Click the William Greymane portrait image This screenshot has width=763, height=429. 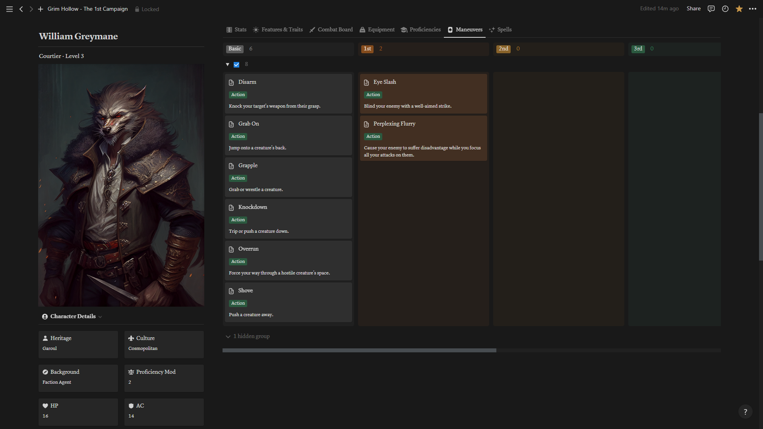tap(121, 185)
